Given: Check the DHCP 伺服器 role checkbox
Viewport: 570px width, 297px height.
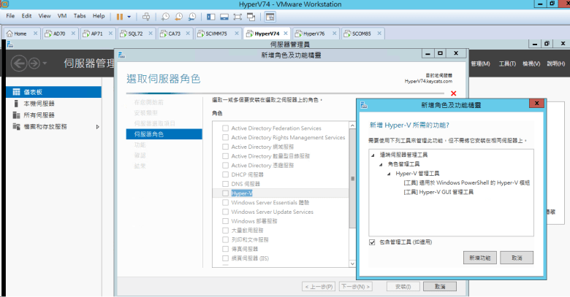Looking at the screenshot, I should pos(226,175).
